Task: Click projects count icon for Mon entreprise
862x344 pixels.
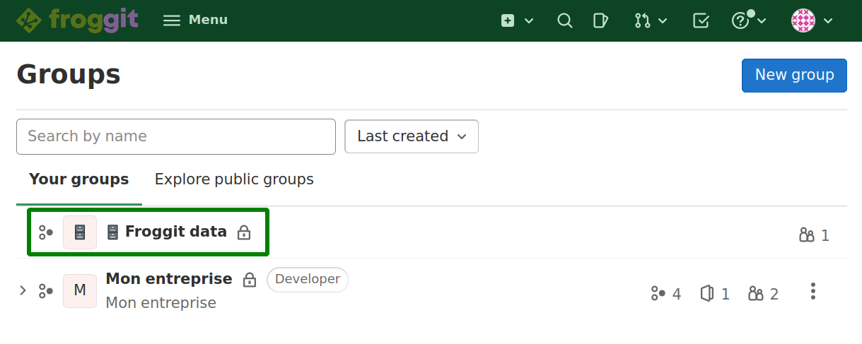Action: [706, 294]
